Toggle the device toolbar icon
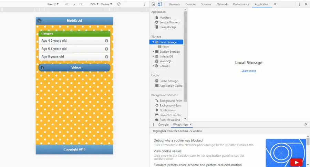This screenshot has width=310, height=167. click(159, 4)
